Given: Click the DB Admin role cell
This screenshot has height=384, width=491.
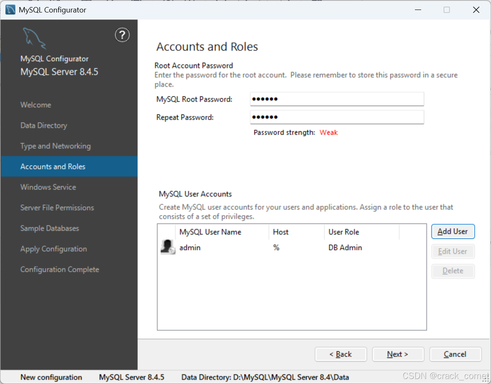Looking at the screenshot, I should [x=345, y=248].
